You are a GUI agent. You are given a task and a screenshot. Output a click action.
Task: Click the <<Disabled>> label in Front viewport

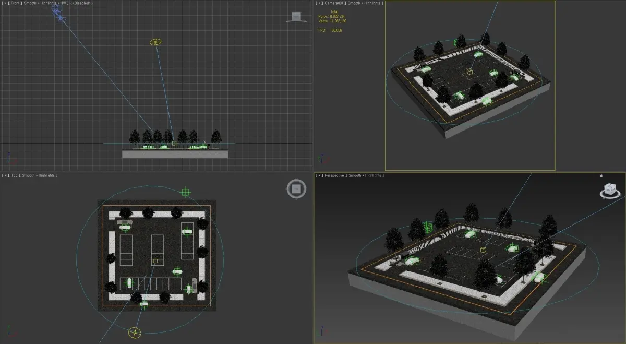point(81,3)
